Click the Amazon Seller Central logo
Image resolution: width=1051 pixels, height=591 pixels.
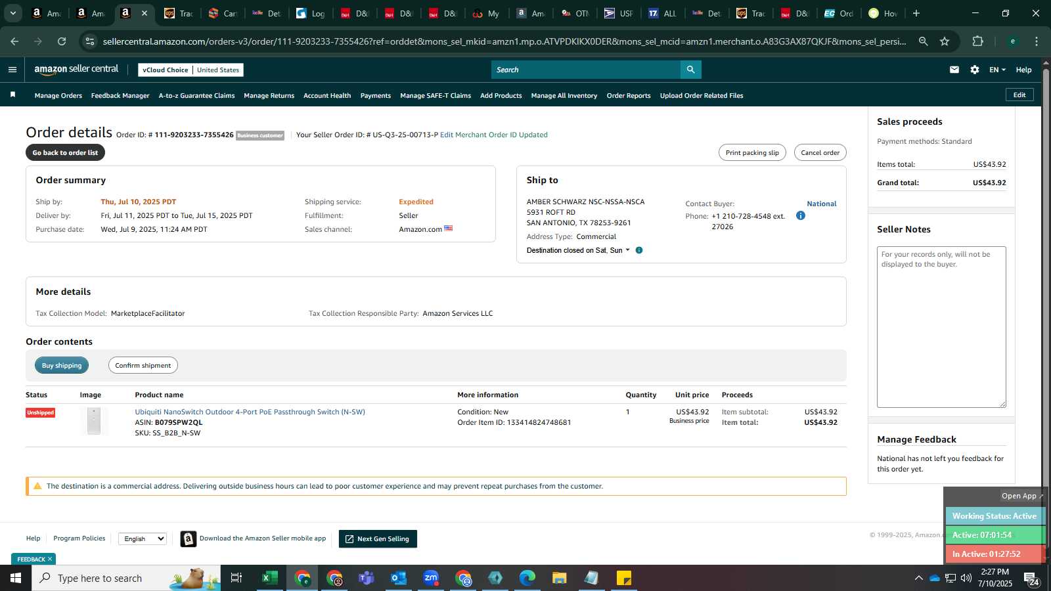[x=76, y=69]
